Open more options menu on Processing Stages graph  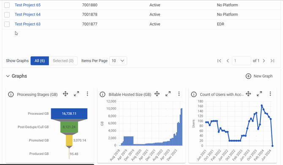87,94
